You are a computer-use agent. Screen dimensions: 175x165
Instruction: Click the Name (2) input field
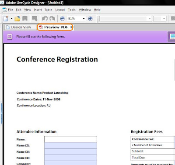tap(70, 145)
